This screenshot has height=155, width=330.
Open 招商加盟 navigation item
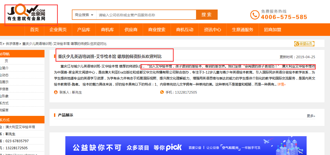coord(273,30)
